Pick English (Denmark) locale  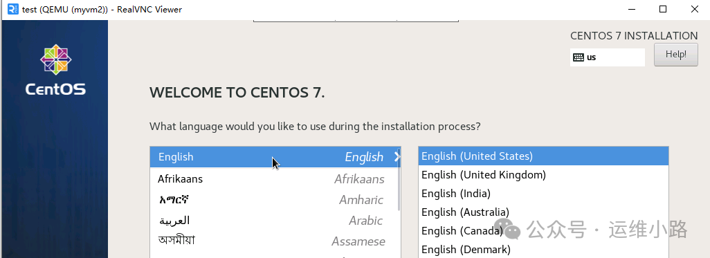click(x=543, y=249)
